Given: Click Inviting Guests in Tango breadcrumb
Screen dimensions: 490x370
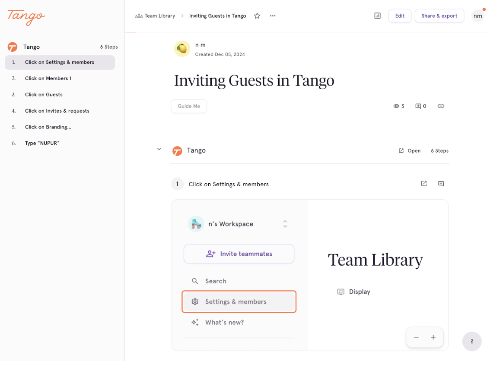Looking at the screenshot, I should pos(217,16).
